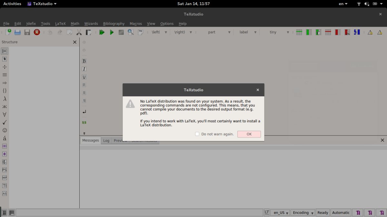Insert inline math with $$ icon
This screenshot has height=217, width=387.
[84, 122]
